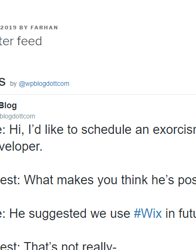Click the word 'by' before @wpblogdottcom
Viewport: 196px width, 250px height.
click(x=13, y=84)
